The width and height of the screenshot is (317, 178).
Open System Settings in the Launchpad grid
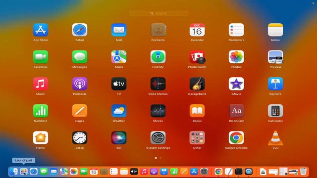pyautogui.click(x=158, y=138)
